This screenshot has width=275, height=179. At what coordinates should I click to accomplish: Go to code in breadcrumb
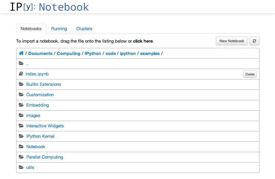111,54
